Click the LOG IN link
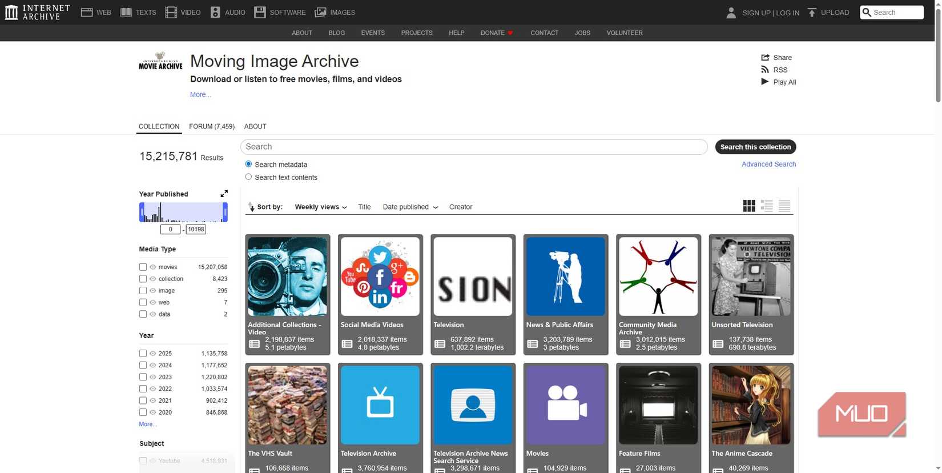Screen dimensions: 942x473 click(x=787, y=13)
